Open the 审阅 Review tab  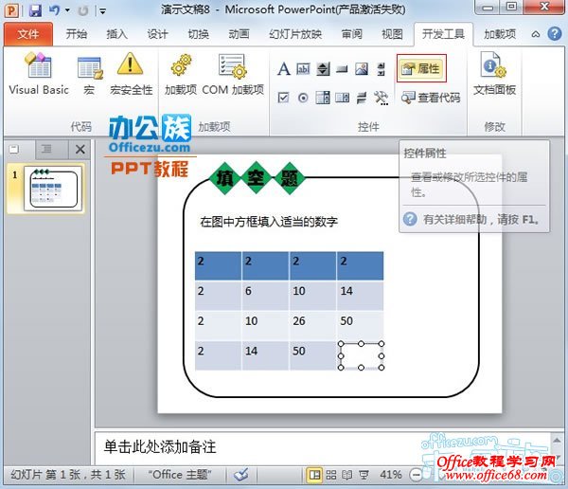pos(351,34)
